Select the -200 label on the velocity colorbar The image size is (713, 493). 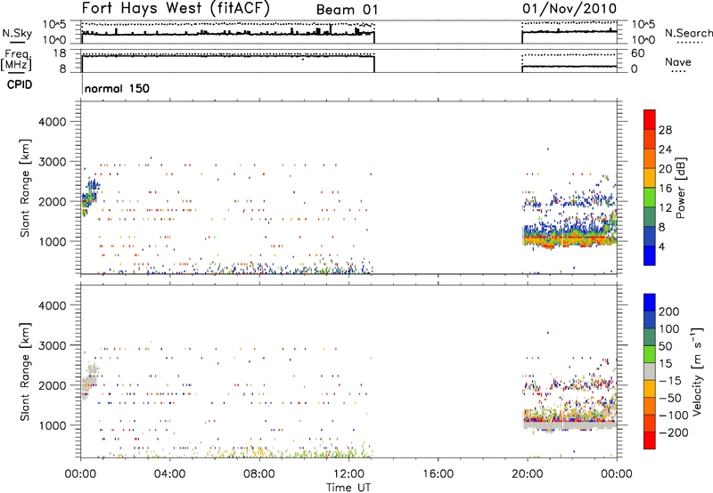(x=674, y=432)
